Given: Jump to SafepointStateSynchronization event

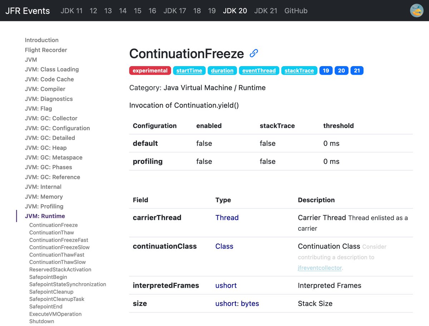Looking at the screenshot, I should click(x=68, y=284).
